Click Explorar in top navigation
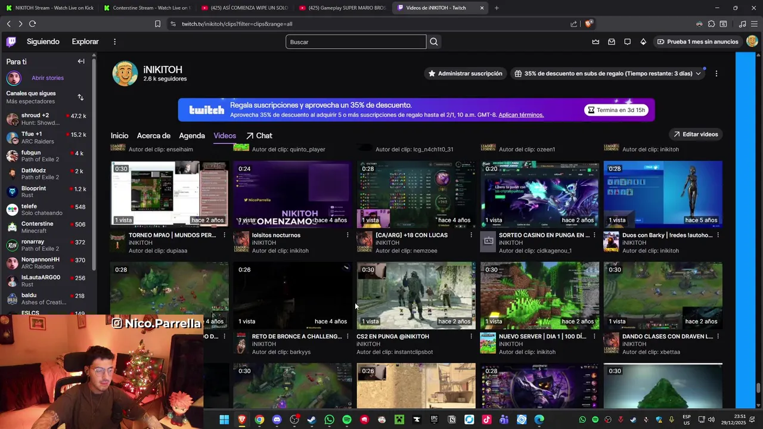Viewport: 763px width, 429px height. coord(85,42)
